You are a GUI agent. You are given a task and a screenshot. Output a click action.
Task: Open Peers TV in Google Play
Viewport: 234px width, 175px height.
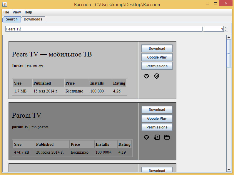tap(157, 57)
